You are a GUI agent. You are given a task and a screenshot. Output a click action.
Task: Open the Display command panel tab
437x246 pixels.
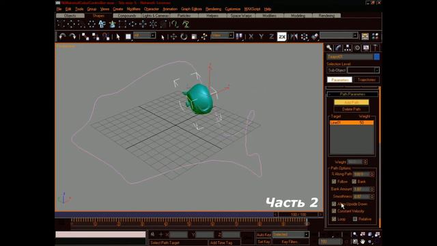tap(366, 48)
